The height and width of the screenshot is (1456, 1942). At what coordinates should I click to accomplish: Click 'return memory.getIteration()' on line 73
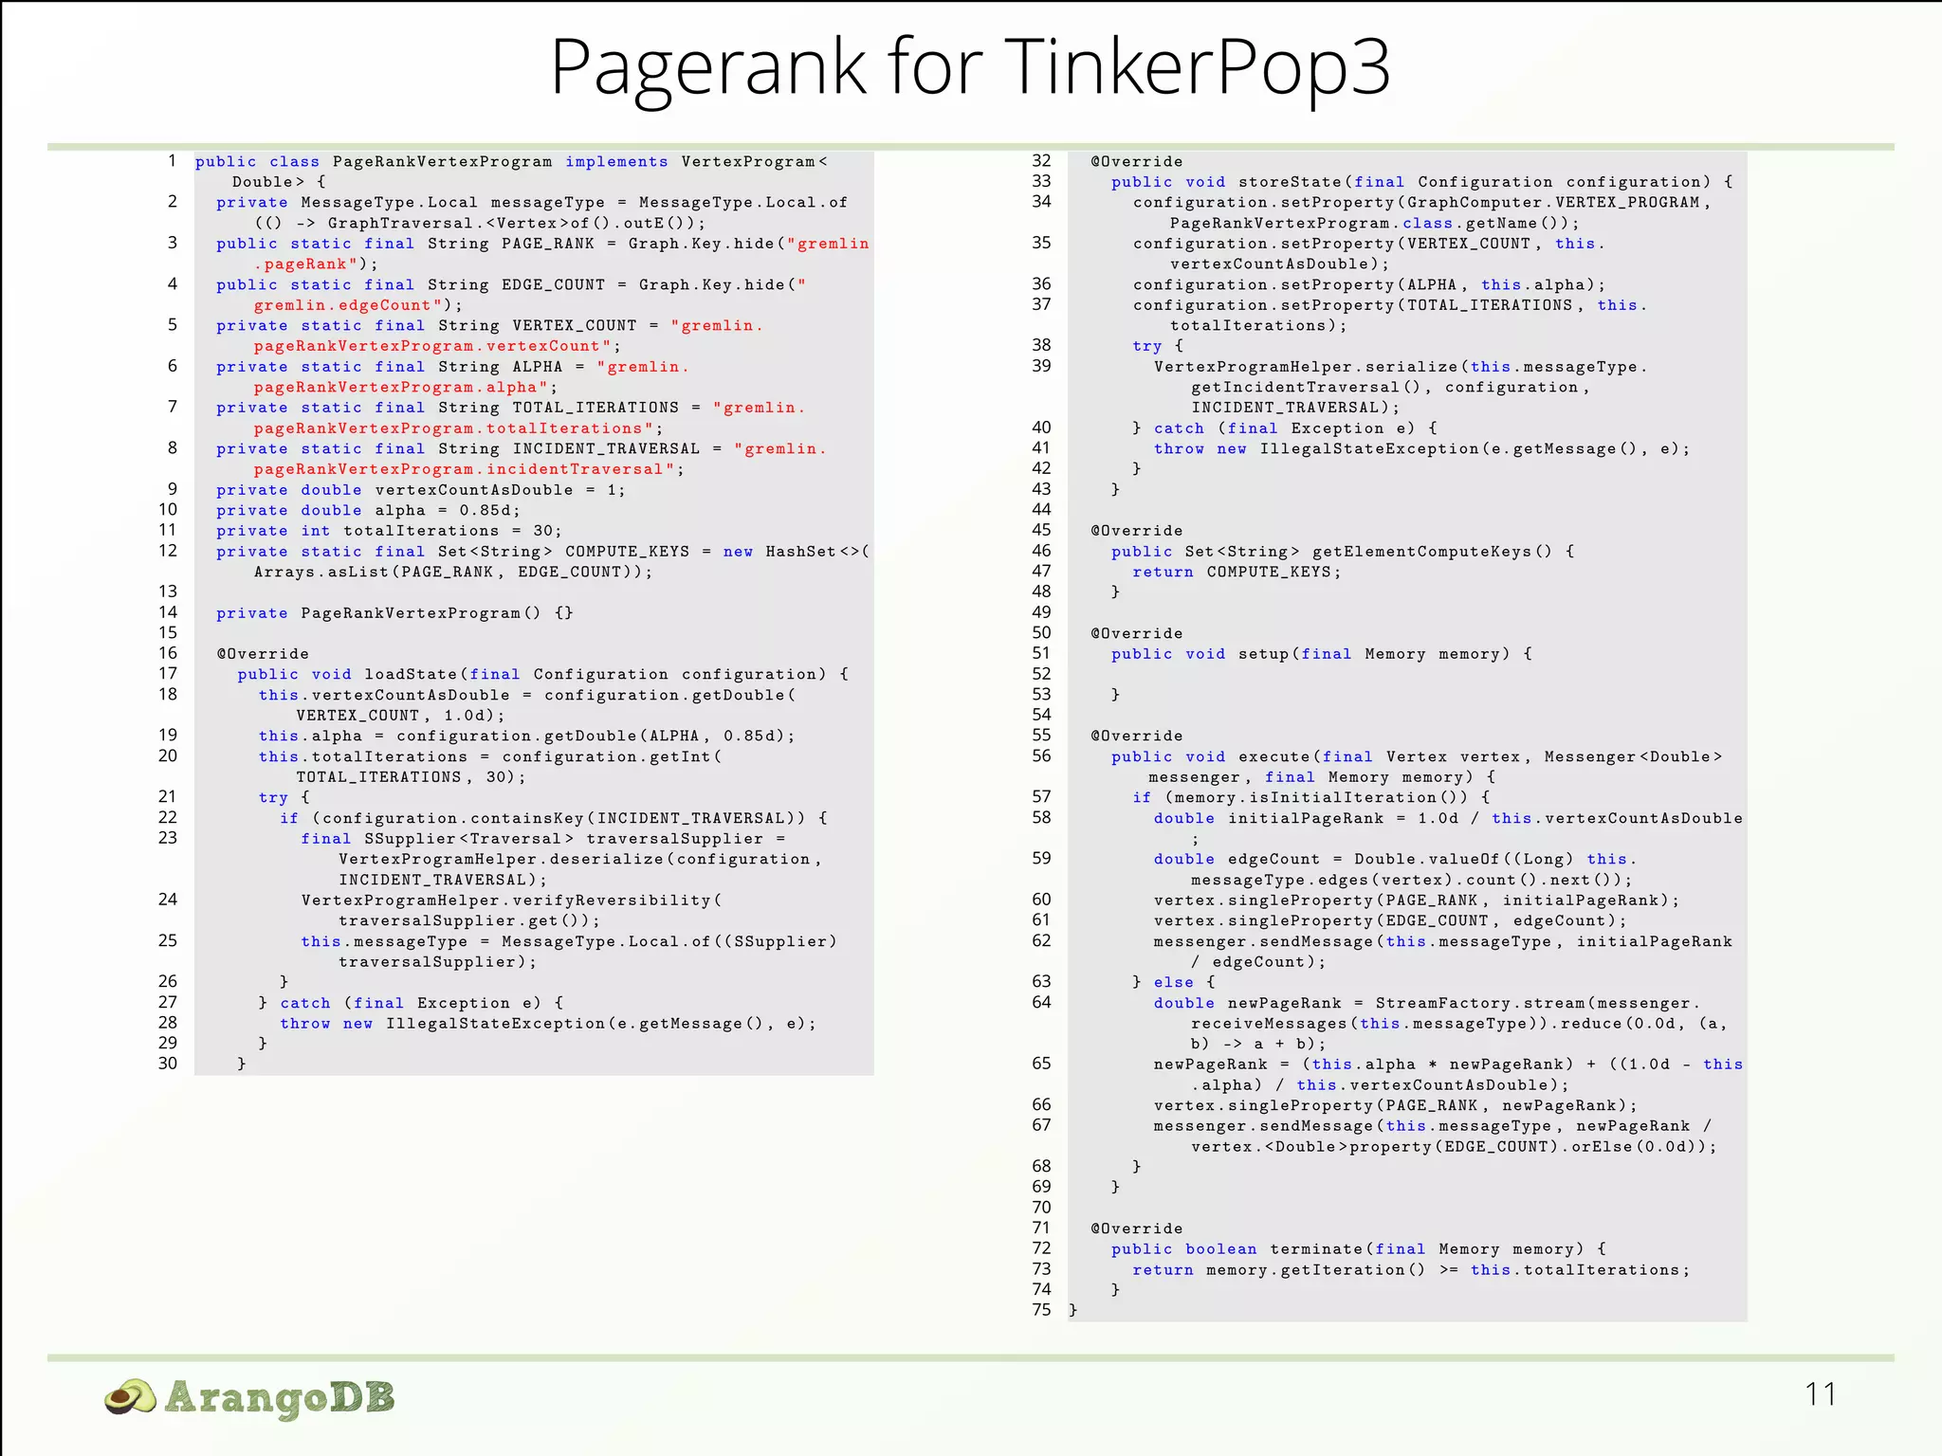click(x=1279, y=1270)
